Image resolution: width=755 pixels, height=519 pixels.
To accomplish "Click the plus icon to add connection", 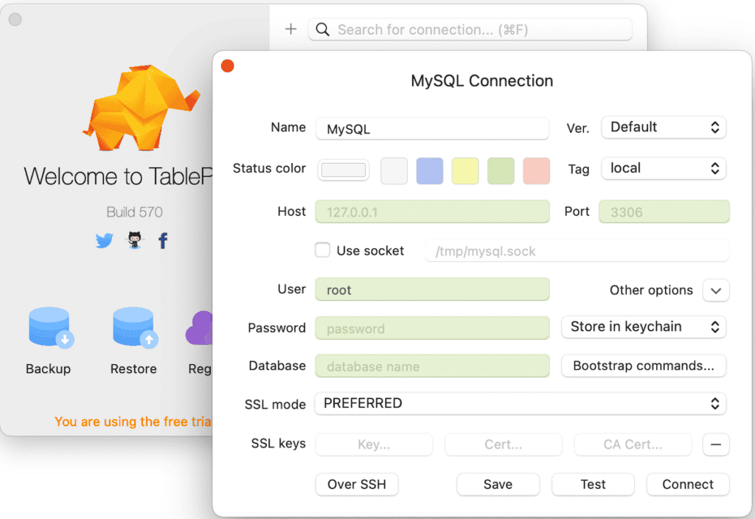I will [290, 29].
